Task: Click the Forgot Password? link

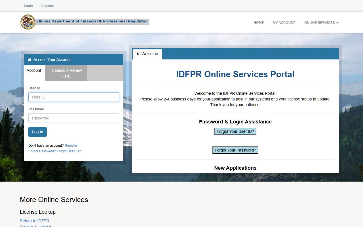Action: [x=42, y=151]
